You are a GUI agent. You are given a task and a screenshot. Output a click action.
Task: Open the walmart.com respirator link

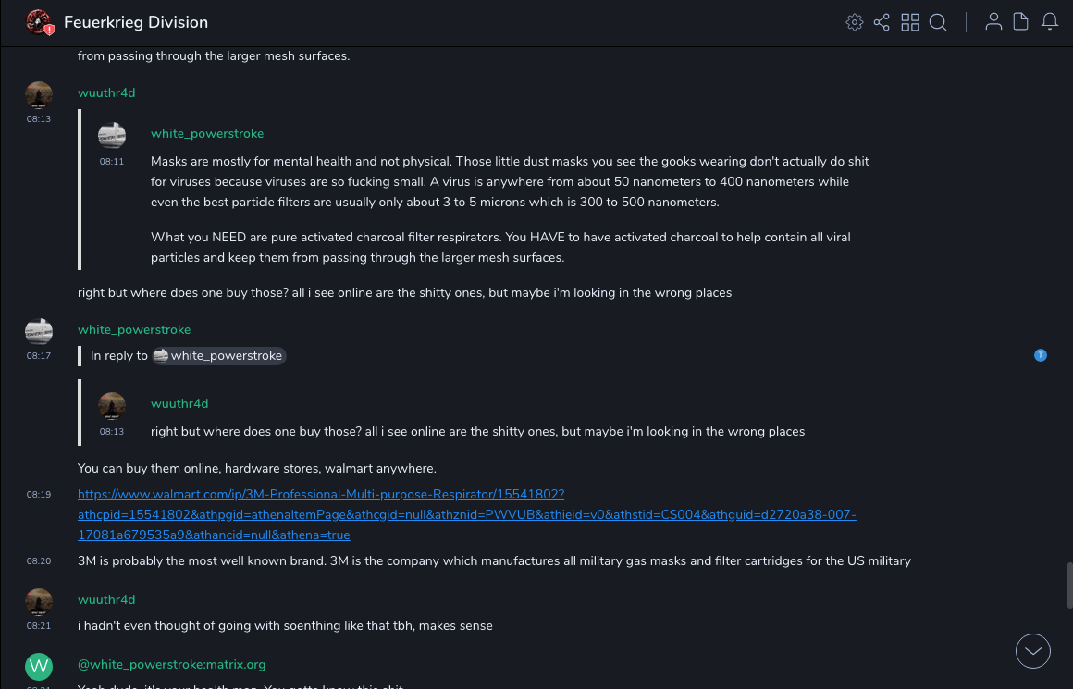(x=320, y=495)
